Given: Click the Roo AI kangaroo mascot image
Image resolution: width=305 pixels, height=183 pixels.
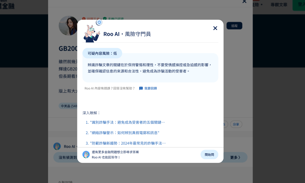Looking at the screenshot, I should (x=92, y=34).
